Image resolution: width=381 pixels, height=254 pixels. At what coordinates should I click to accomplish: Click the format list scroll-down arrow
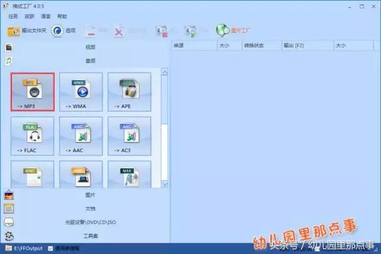tap(164, 184)
